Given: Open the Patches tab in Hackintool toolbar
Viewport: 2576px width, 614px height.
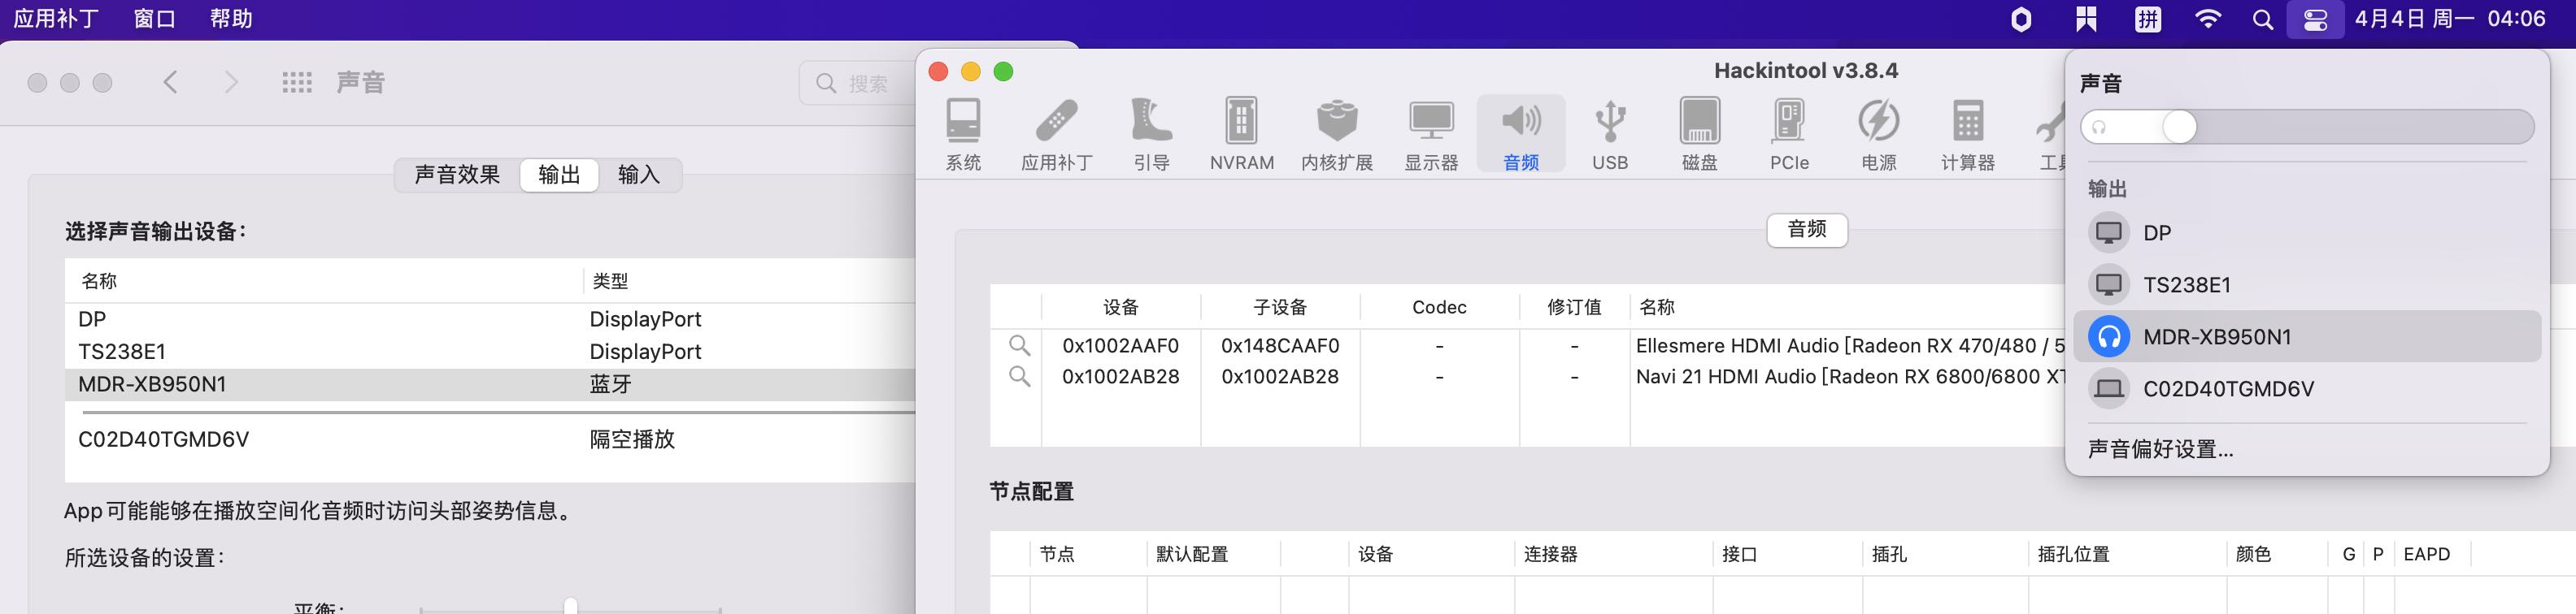Looking at the screenshot, I should click(1056, 134).
